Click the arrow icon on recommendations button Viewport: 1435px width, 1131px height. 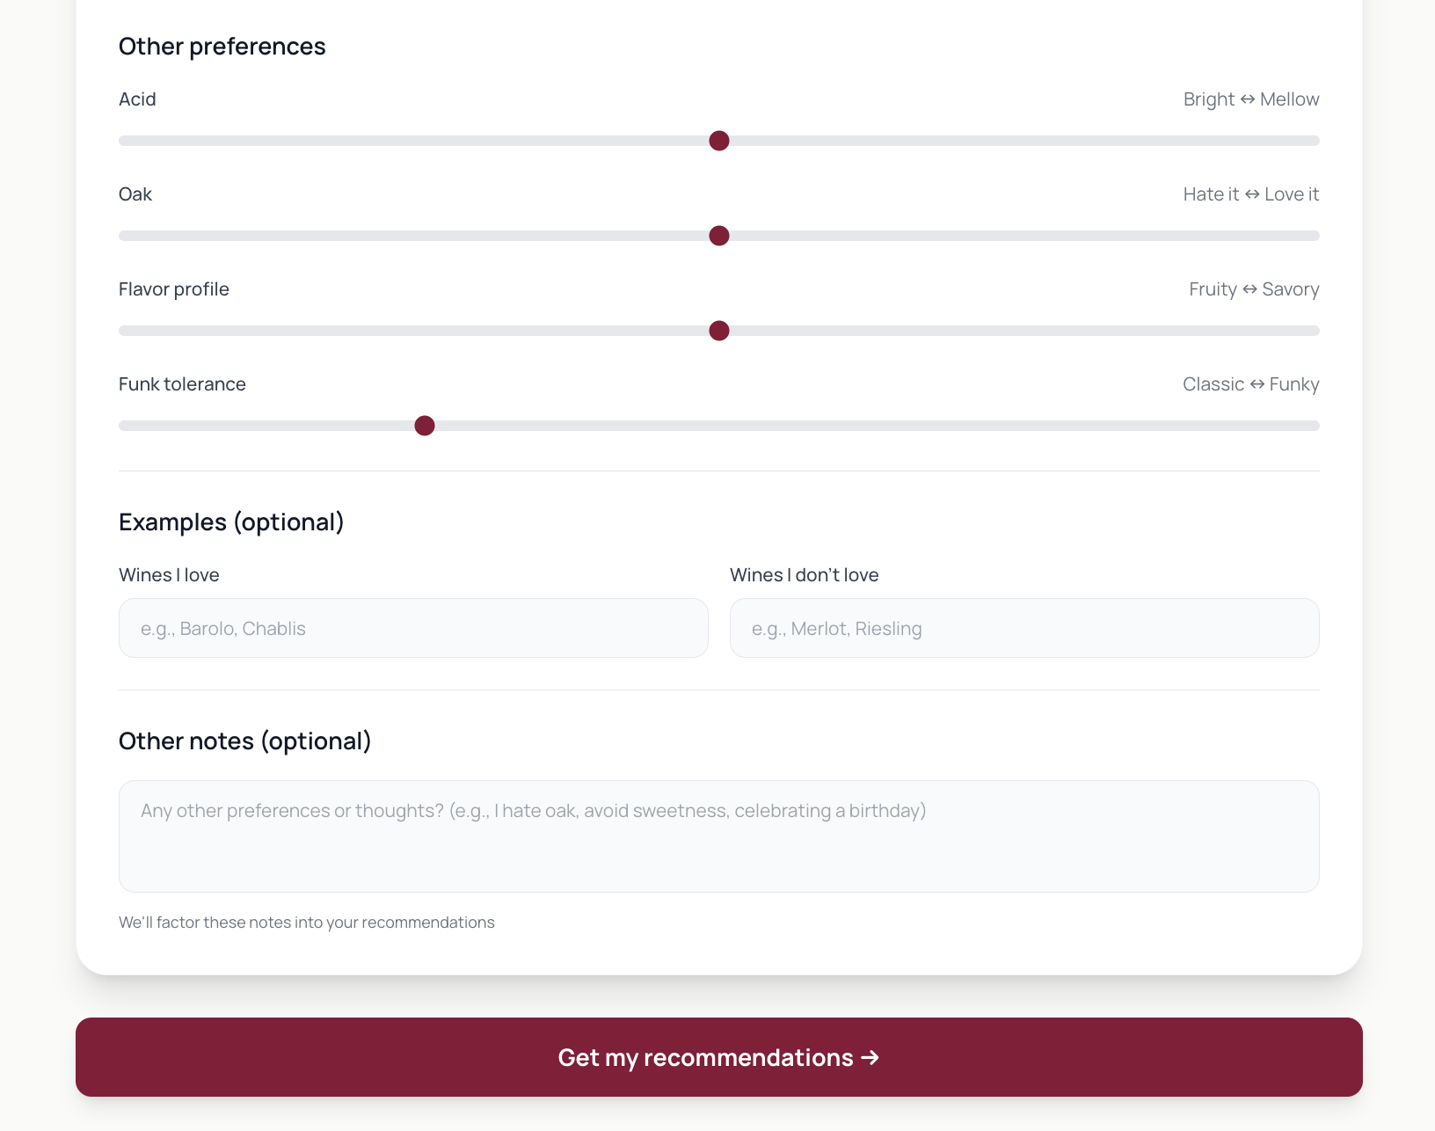[x=870, y=1057]
